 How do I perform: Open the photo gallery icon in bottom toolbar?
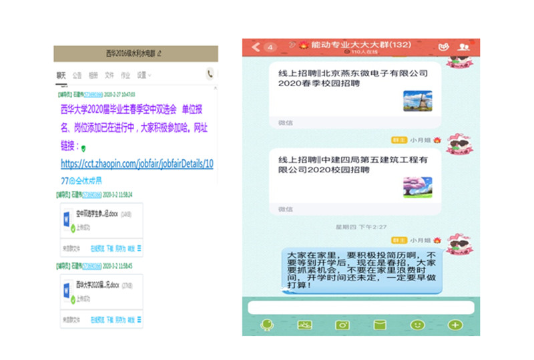click(305, 325)
